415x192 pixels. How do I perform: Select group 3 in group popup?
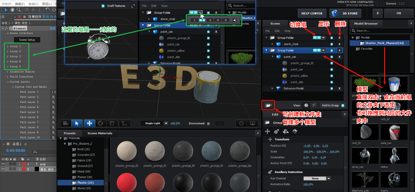point(210,20)
